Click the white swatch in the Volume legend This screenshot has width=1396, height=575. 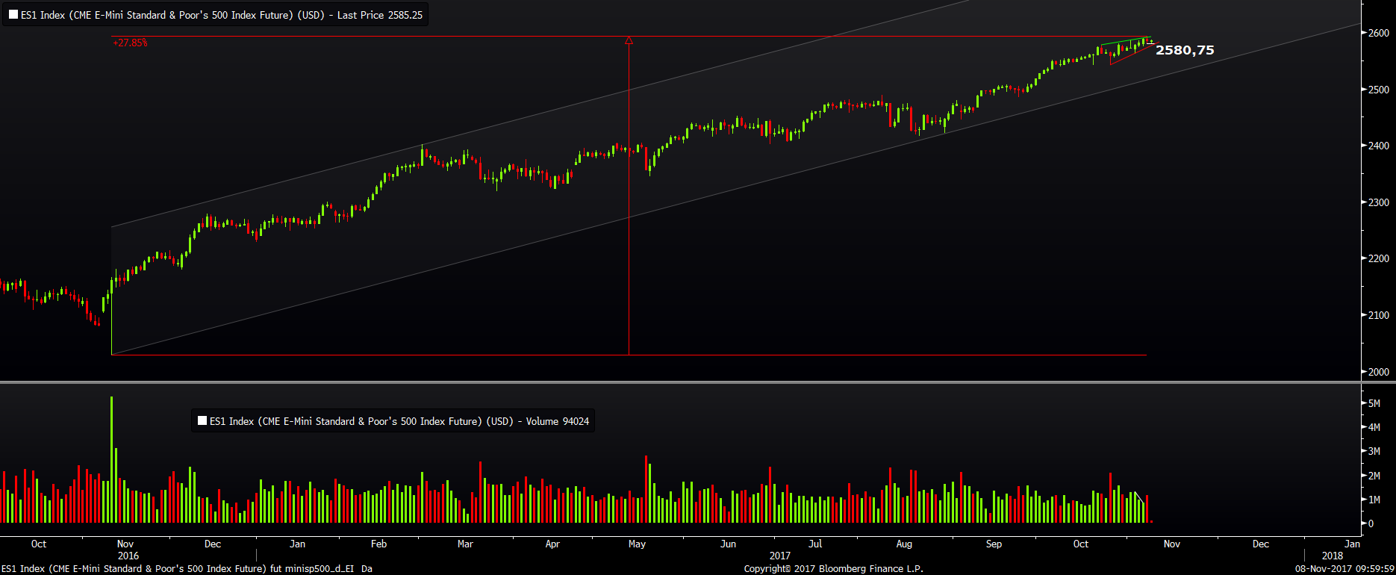tap(202, 421)
